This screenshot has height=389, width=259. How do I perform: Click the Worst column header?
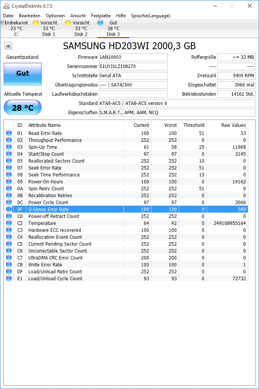(165, 125)
